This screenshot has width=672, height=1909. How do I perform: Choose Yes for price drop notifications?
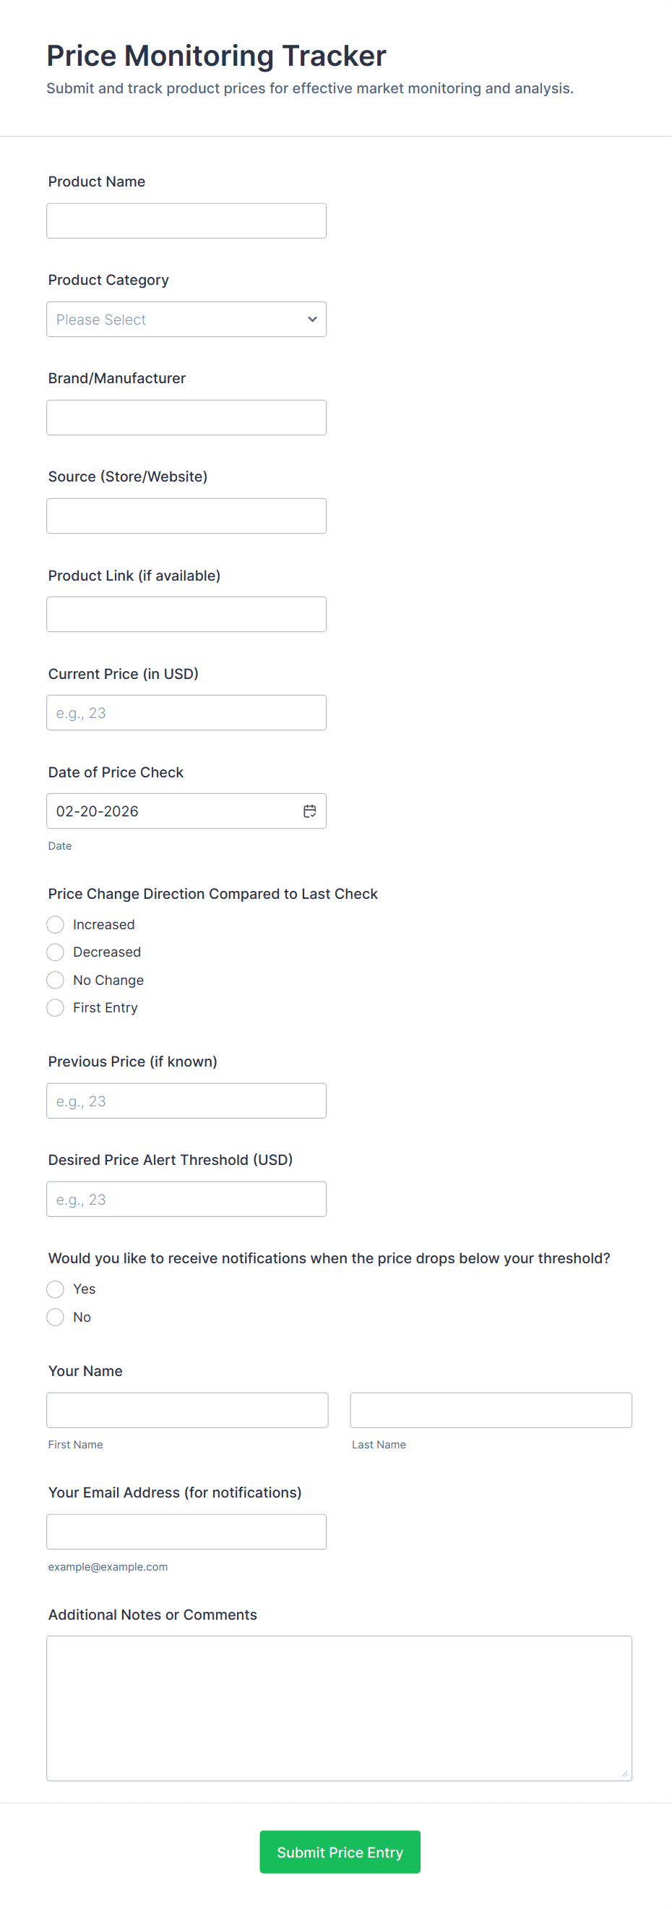56,1289
